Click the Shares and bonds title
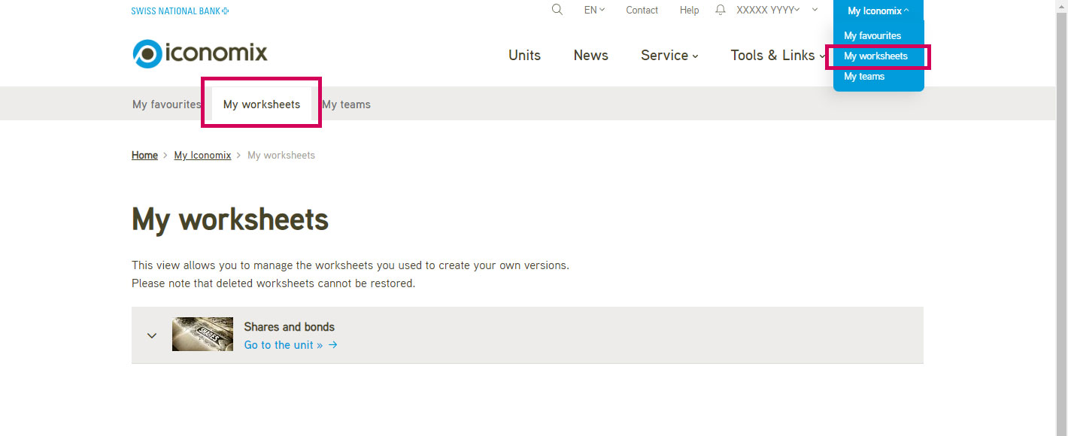The height and width of the screenshot is (436, 1068). coord(290,327)
